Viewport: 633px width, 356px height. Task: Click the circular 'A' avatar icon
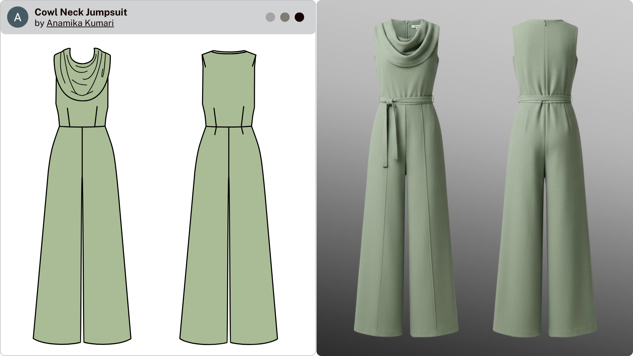coord(18,16)
